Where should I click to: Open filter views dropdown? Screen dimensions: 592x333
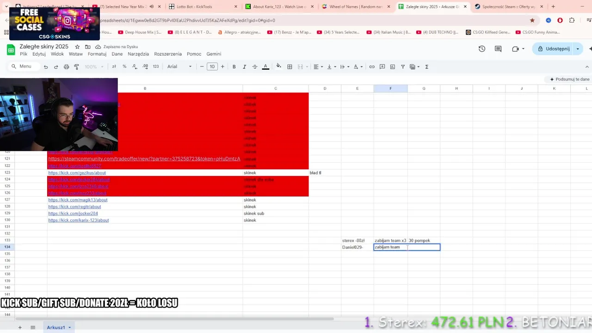[414, 67]
